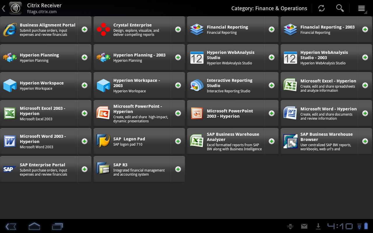Open Android recent apps
373x233 pixels.
click(x=57, y=226)
